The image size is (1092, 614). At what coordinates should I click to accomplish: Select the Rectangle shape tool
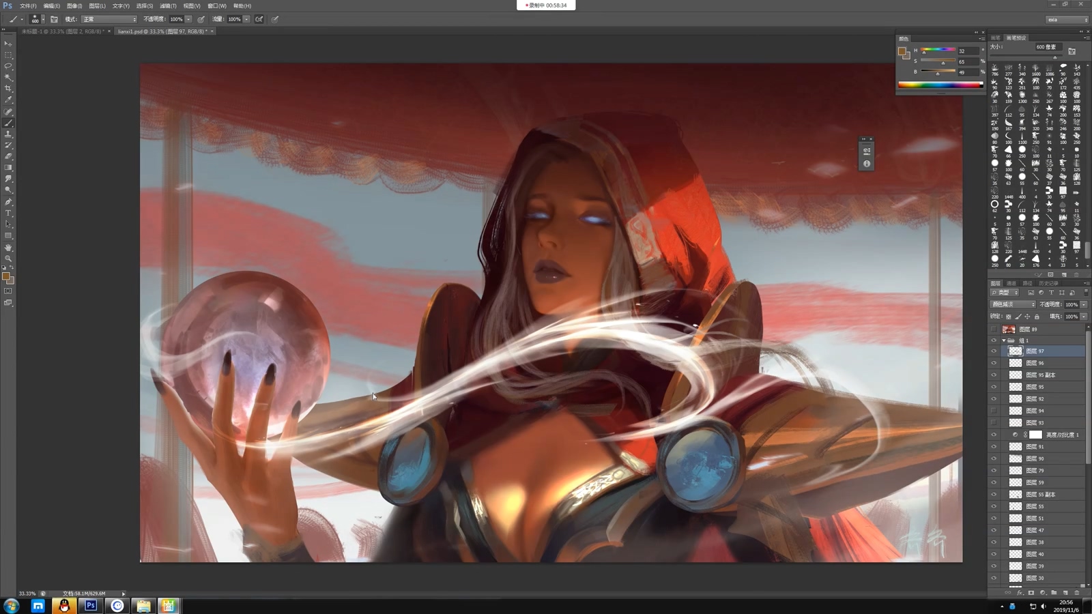coord(8,235)
